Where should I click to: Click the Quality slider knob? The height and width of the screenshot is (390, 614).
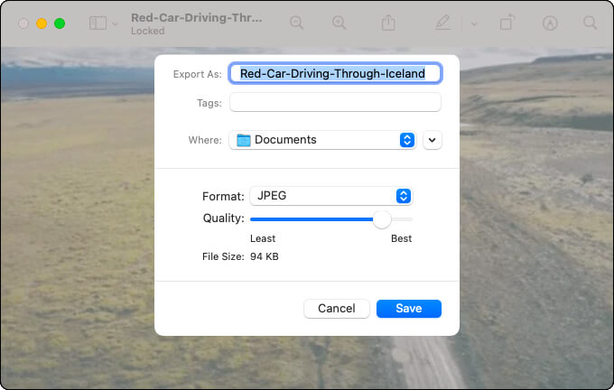coord(382,219)
